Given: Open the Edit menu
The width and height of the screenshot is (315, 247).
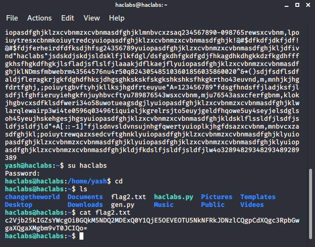Looking at the screenshot, I should pyautogui.click(x=68, y=18).
